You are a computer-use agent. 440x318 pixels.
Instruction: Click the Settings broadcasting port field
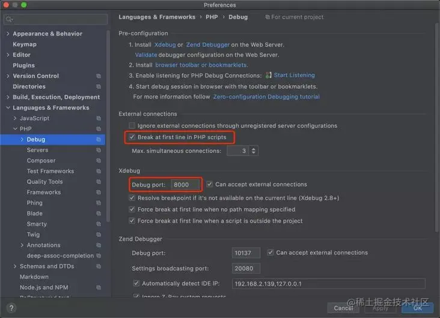tap(246, 268)
